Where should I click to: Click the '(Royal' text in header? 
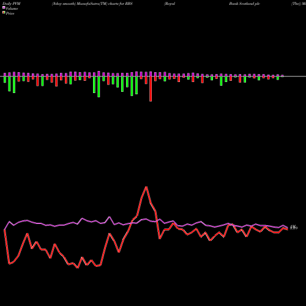pyautogui.click(x=170, y=4)
